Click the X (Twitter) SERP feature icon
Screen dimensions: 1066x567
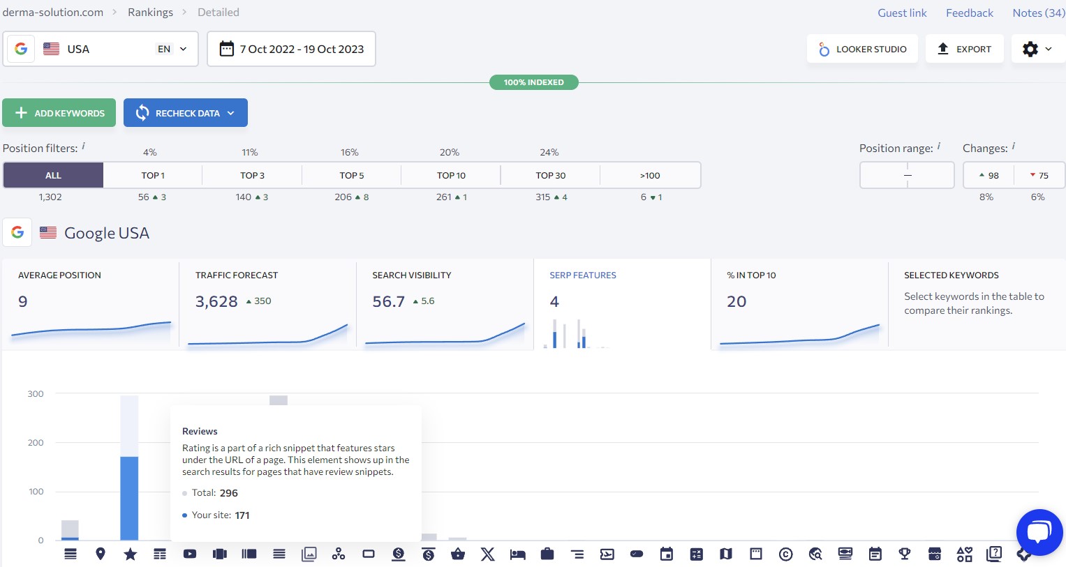[x=487, y=554]
